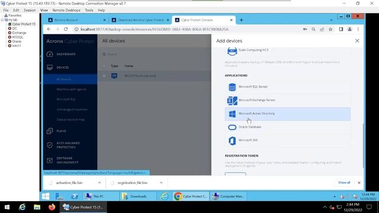Choose Microsoft Exchange Server option
This screenshot has width=379, height=213.
[287, 100]
